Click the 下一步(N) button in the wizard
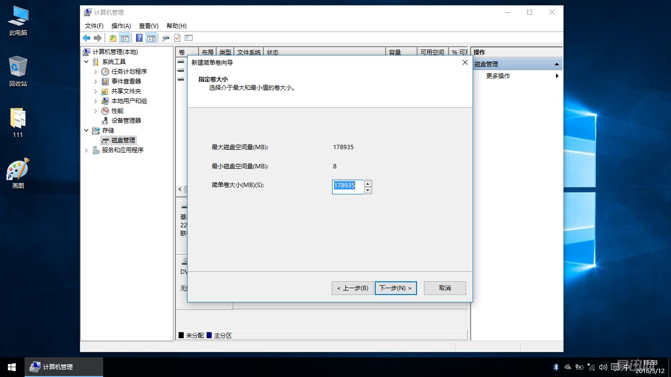The height and width of the screenshot is (377, 671). (x=396, y=288)
